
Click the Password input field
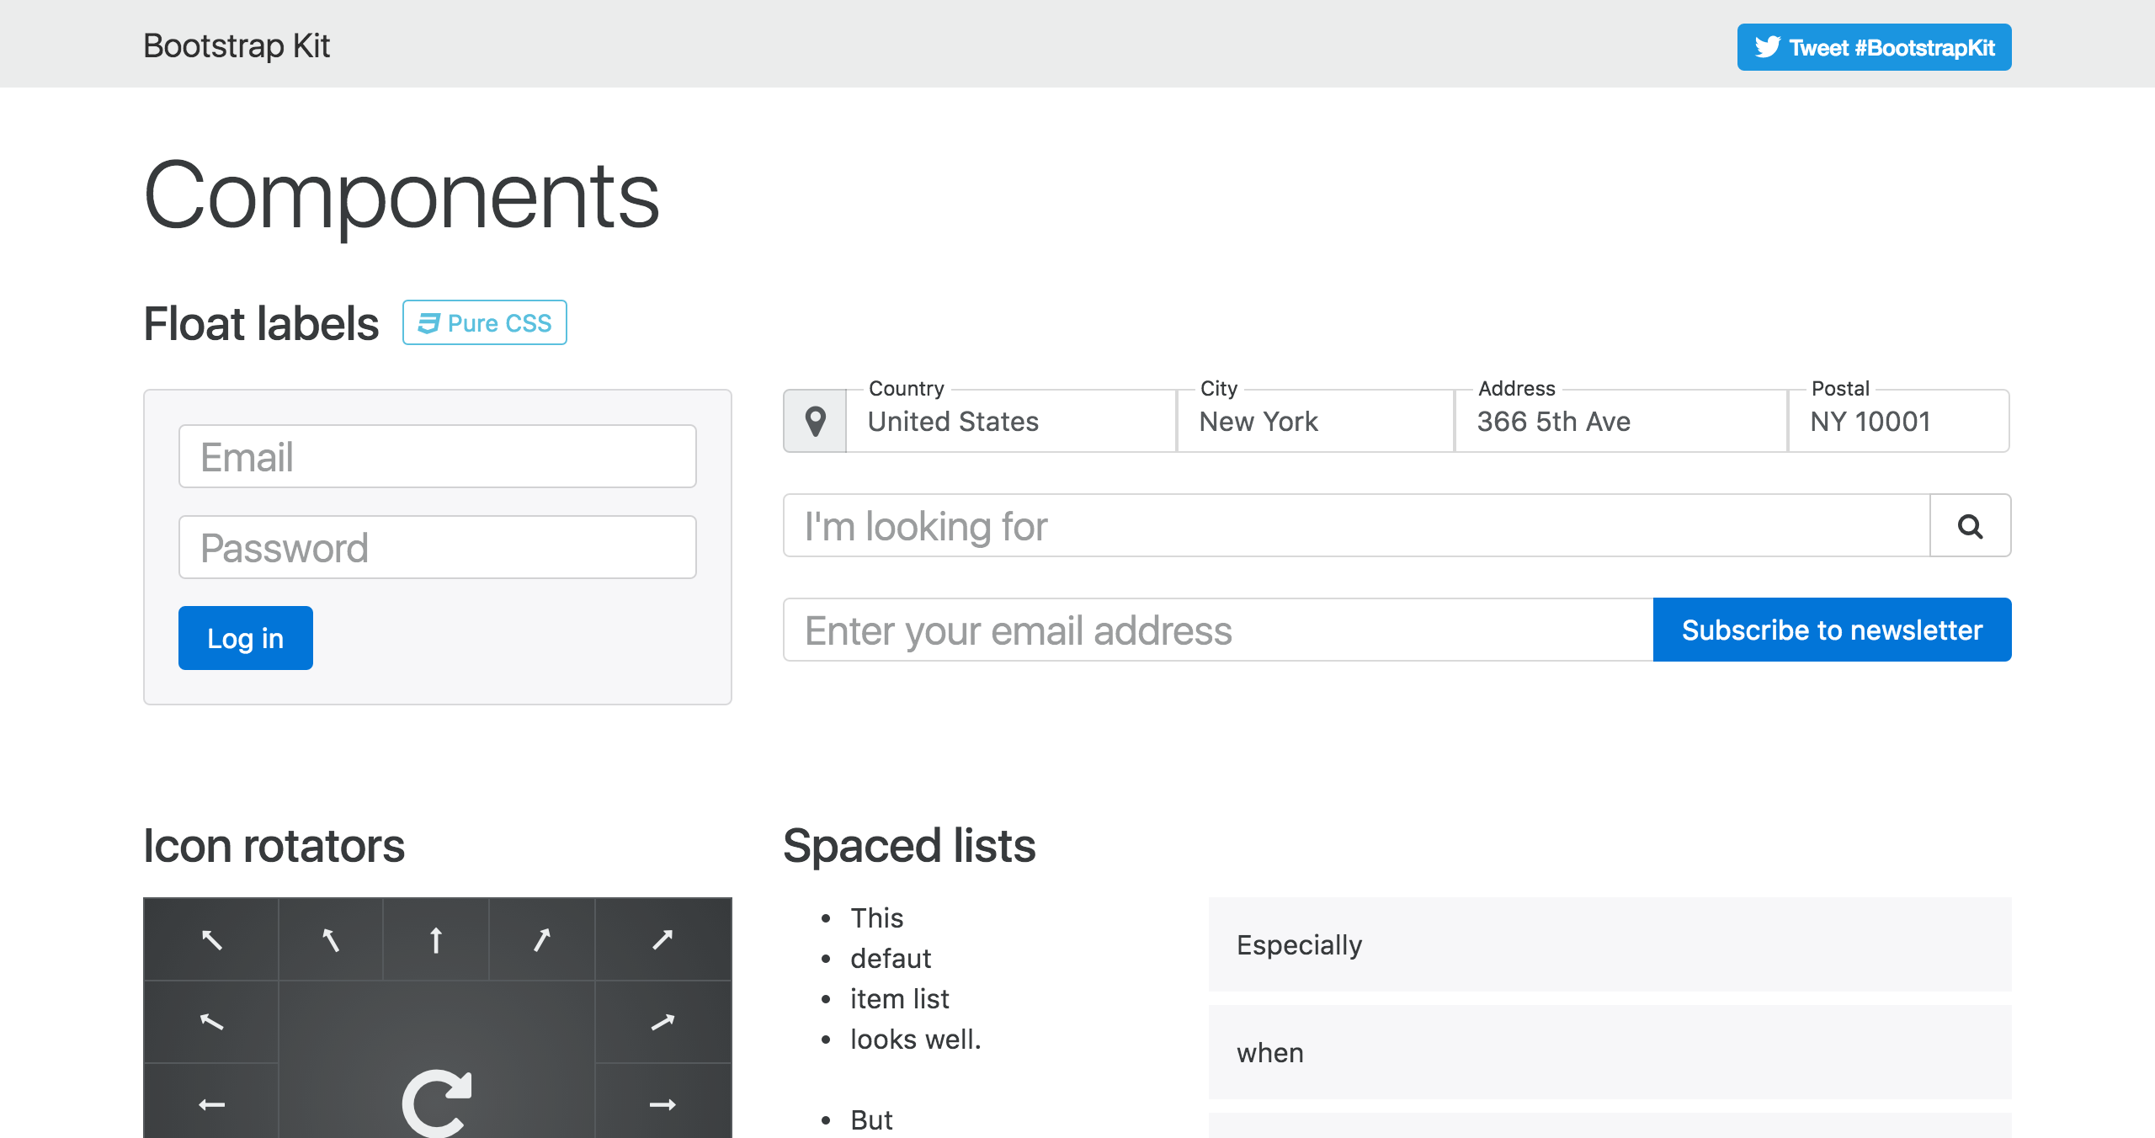pyautogui.click(x=438, y=547)
